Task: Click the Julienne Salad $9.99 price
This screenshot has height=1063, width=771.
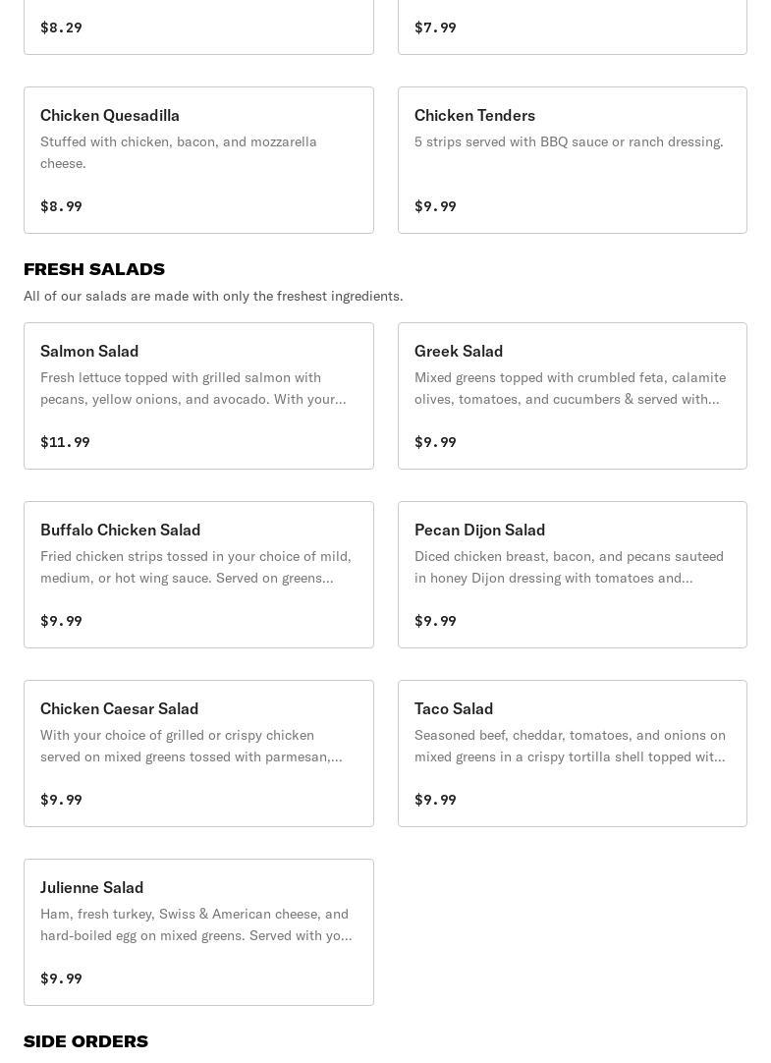Action: [61, 979]
